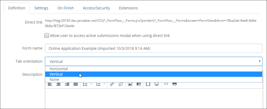Choose Horizontal tab orientation option
This screenshot has height=109, width=267.
pos(59,69)
